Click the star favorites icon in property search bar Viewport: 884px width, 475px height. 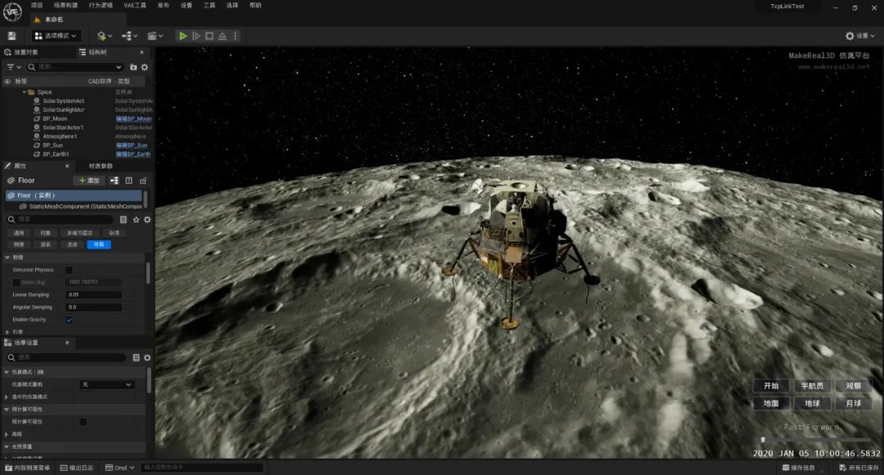pos(136,220)
